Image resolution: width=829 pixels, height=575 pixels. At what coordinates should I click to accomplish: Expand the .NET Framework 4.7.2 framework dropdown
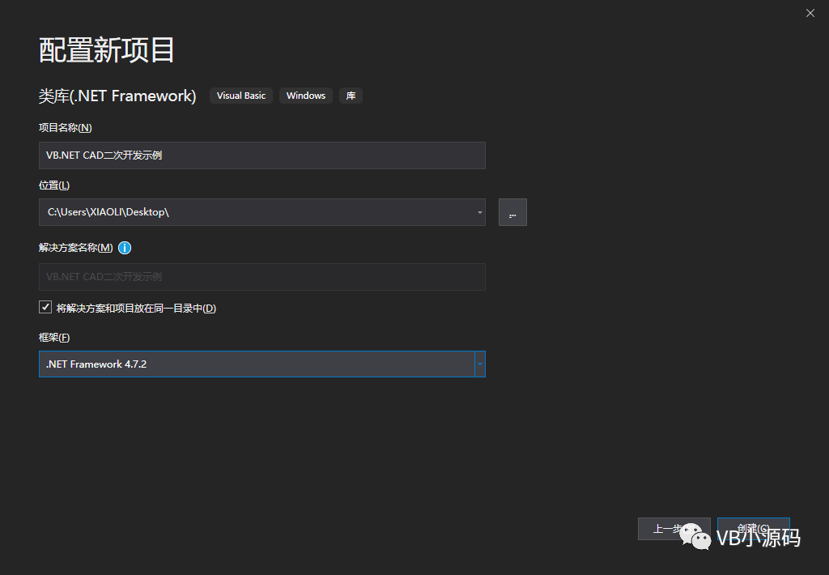point(479,364)
